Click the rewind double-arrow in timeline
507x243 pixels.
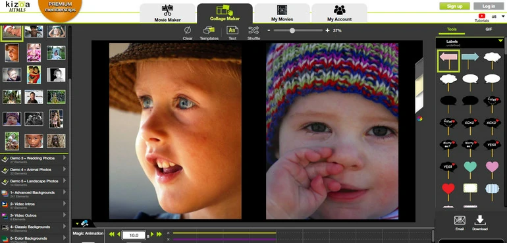click(x=111, y=234)
